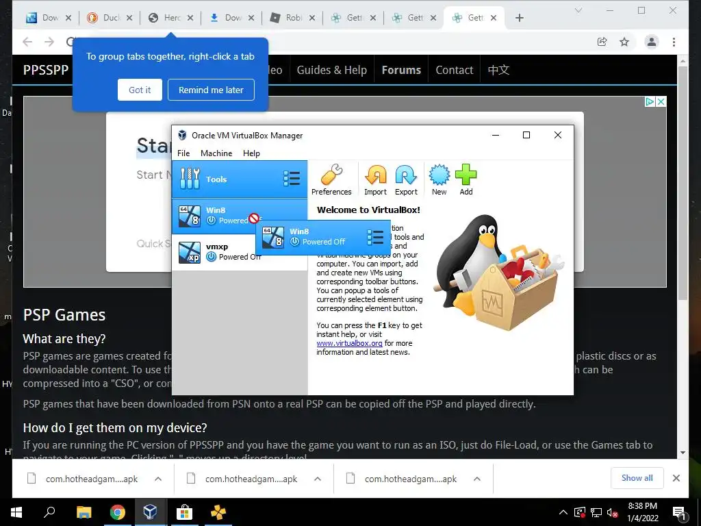
Task: Open the Guides & Help nav item
Action: pos(332,70)
